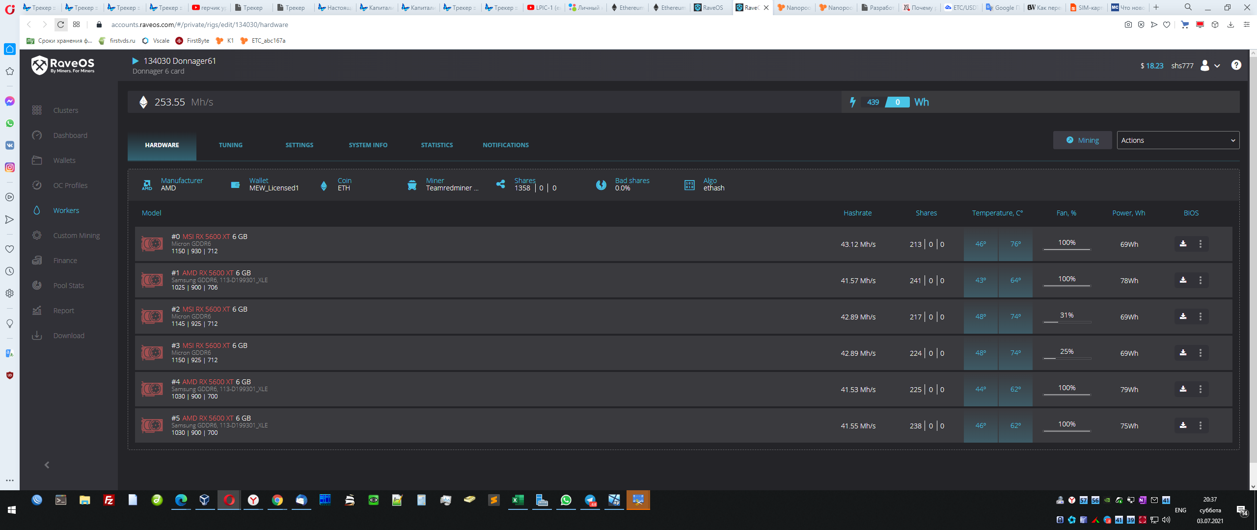Open Pool Stats sidebar item
This screenshot has width=1257, height=530.
[x=68, y=286]
